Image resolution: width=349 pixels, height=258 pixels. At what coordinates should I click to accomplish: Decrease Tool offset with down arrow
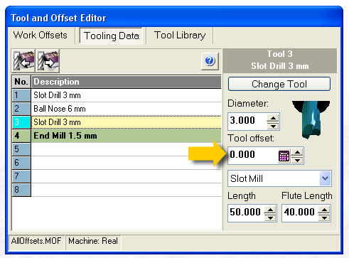pos(297,160)
